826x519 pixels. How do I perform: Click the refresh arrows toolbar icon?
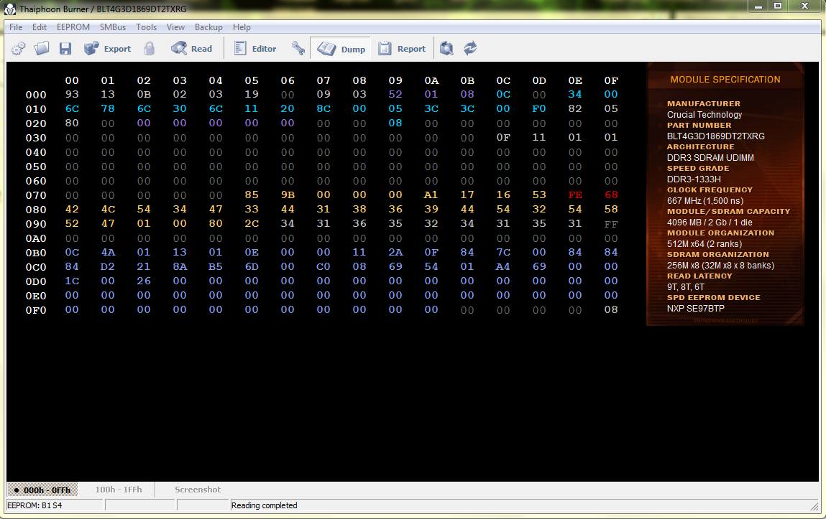(x=470, y=48)
